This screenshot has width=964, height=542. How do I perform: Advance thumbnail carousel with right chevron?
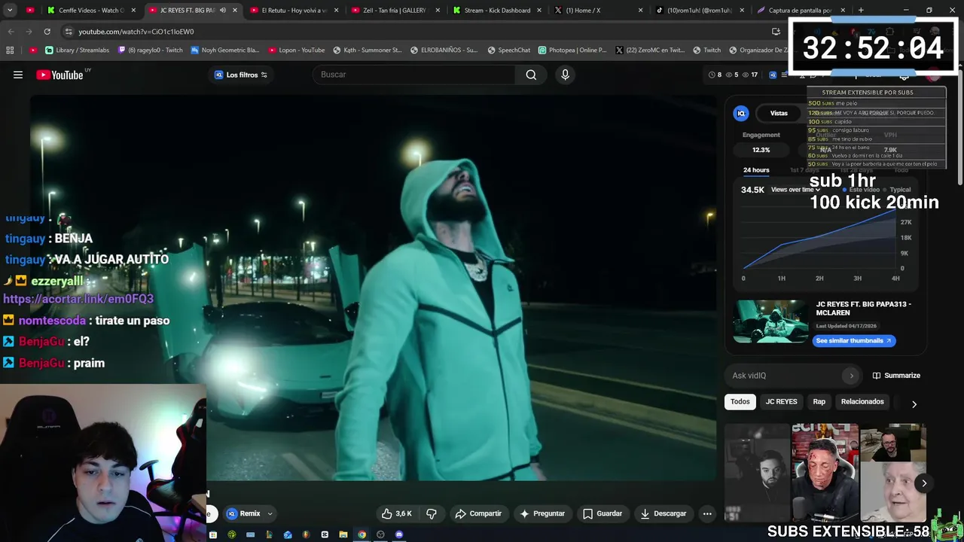[924, 483]
